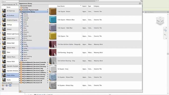Sort by Category column header
Image resolution: width=169 pixels, height=95 pixels.
pyautogui.click(x=96, y=6)
